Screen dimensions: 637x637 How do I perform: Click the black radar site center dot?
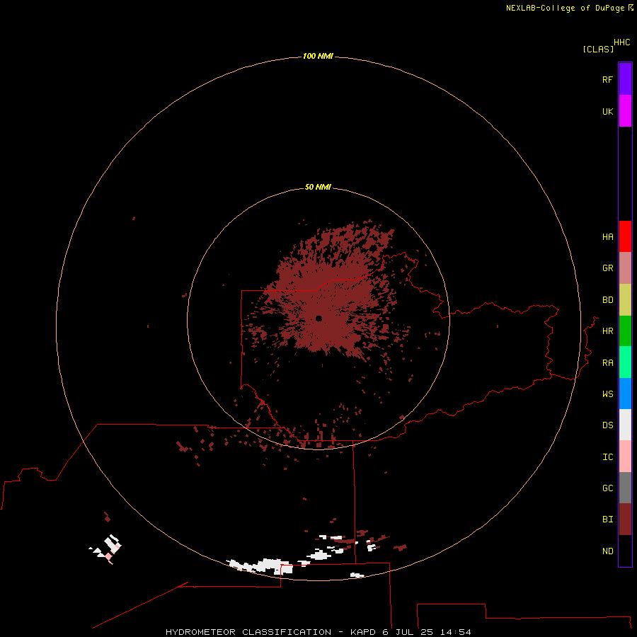(318, 318)
